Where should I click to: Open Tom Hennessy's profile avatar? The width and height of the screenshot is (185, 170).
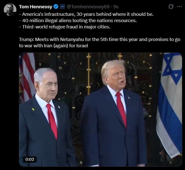(x=10, y=10)
